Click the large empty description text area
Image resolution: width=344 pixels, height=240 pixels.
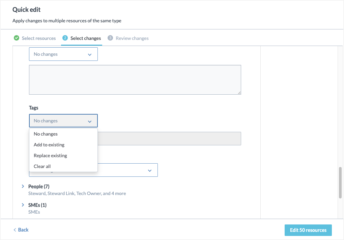[x=135, y=80]
